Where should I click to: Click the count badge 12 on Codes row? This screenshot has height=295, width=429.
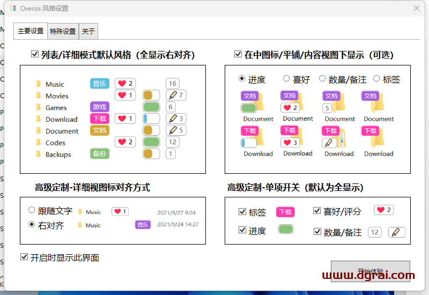tap(173, 142)
